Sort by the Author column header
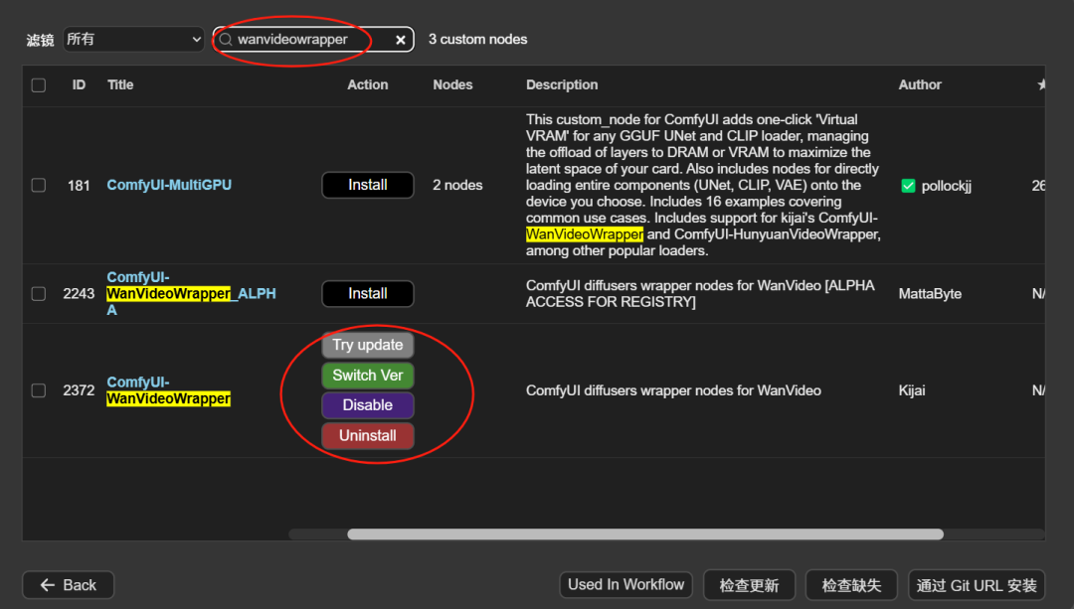The height and width of the screenshot is (609, 1074). pos(920,85)
